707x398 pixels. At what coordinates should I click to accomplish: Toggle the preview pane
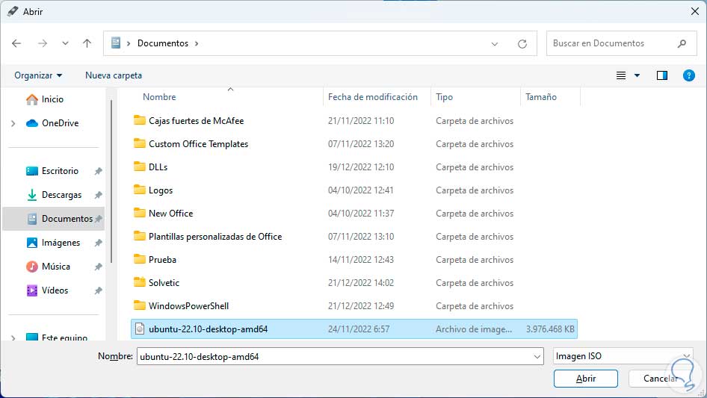(x=662, y=75)
